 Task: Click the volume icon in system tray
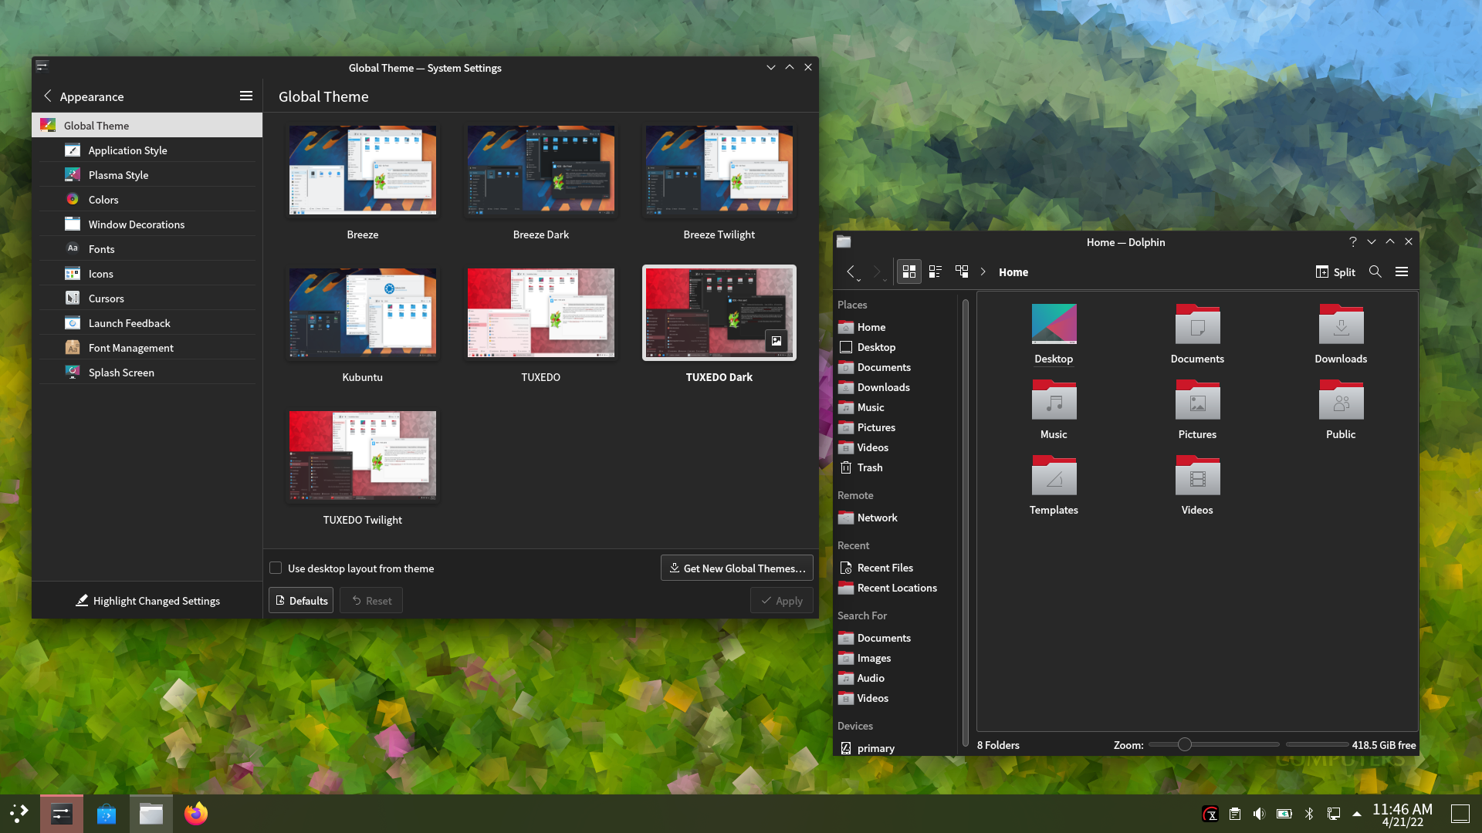point(1259,814)
